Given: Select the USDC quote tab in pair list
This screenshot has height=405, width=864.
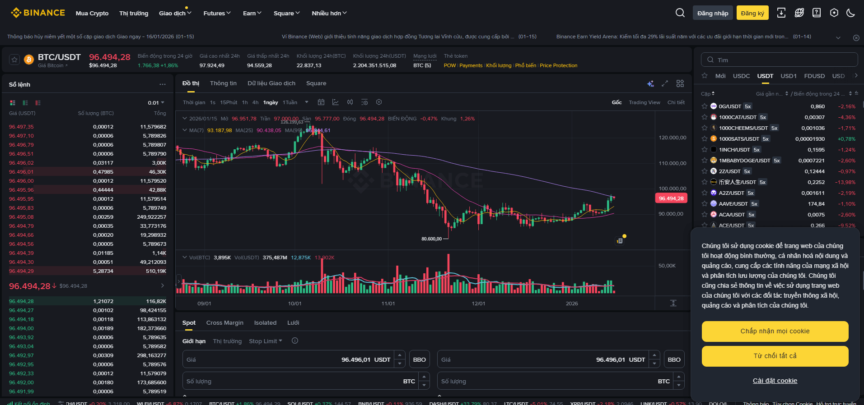Looking at the screenshot, I should tap(741, 76).
